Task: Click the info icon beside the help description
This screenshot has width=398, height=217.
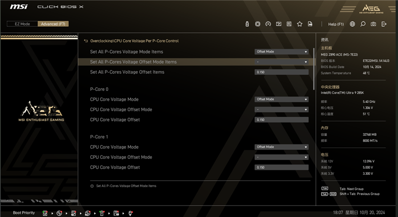Action: (92, 186)
